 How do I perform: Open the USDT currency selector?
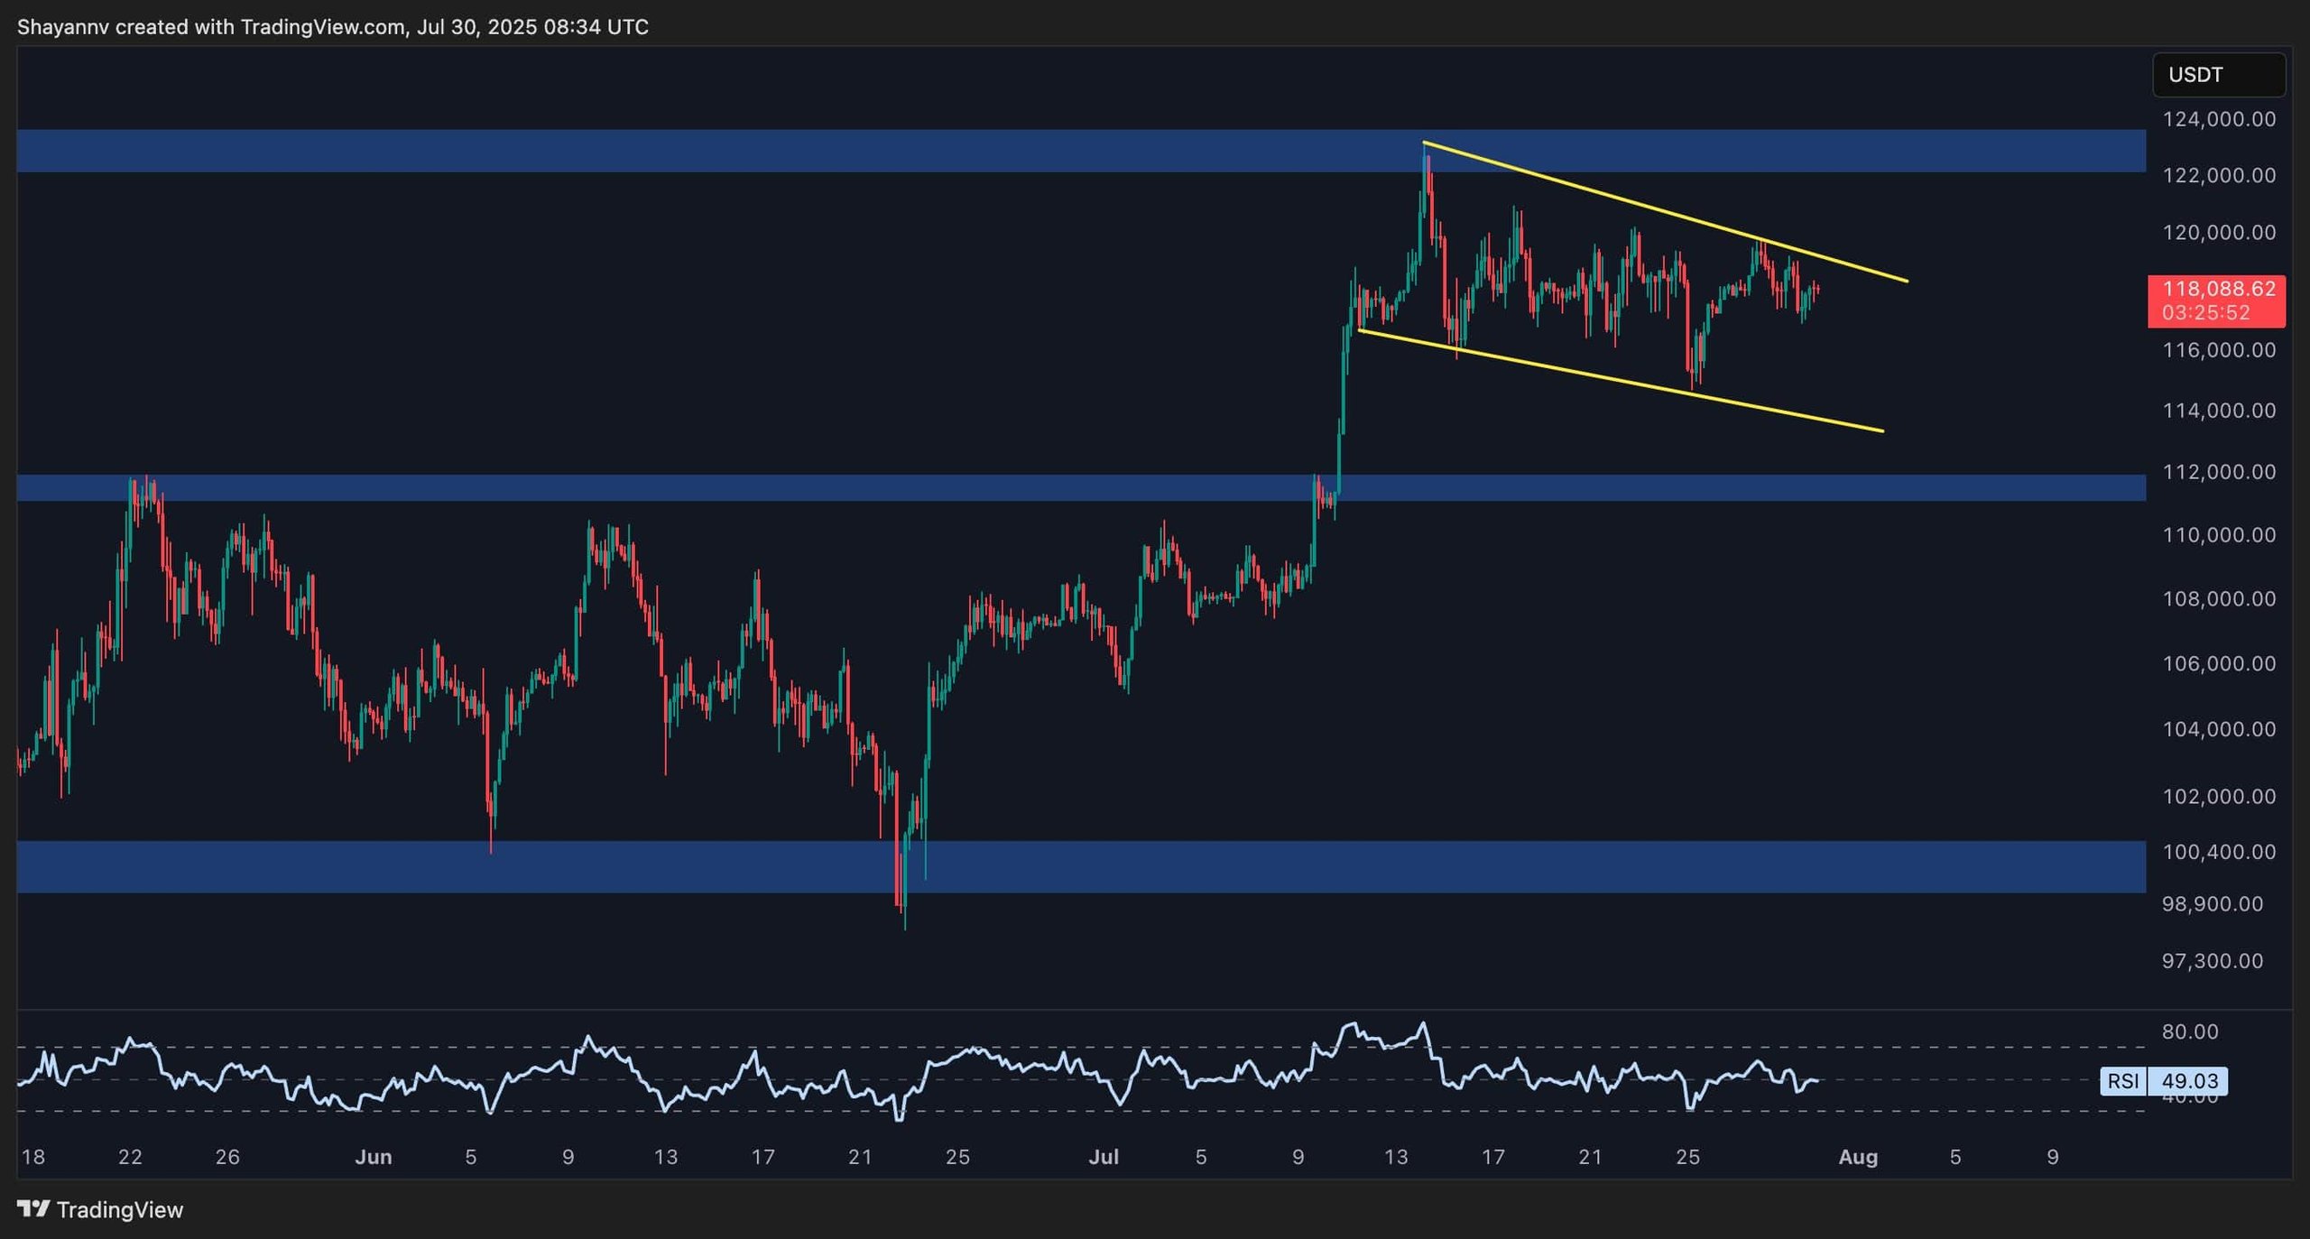pos(2218,75)
